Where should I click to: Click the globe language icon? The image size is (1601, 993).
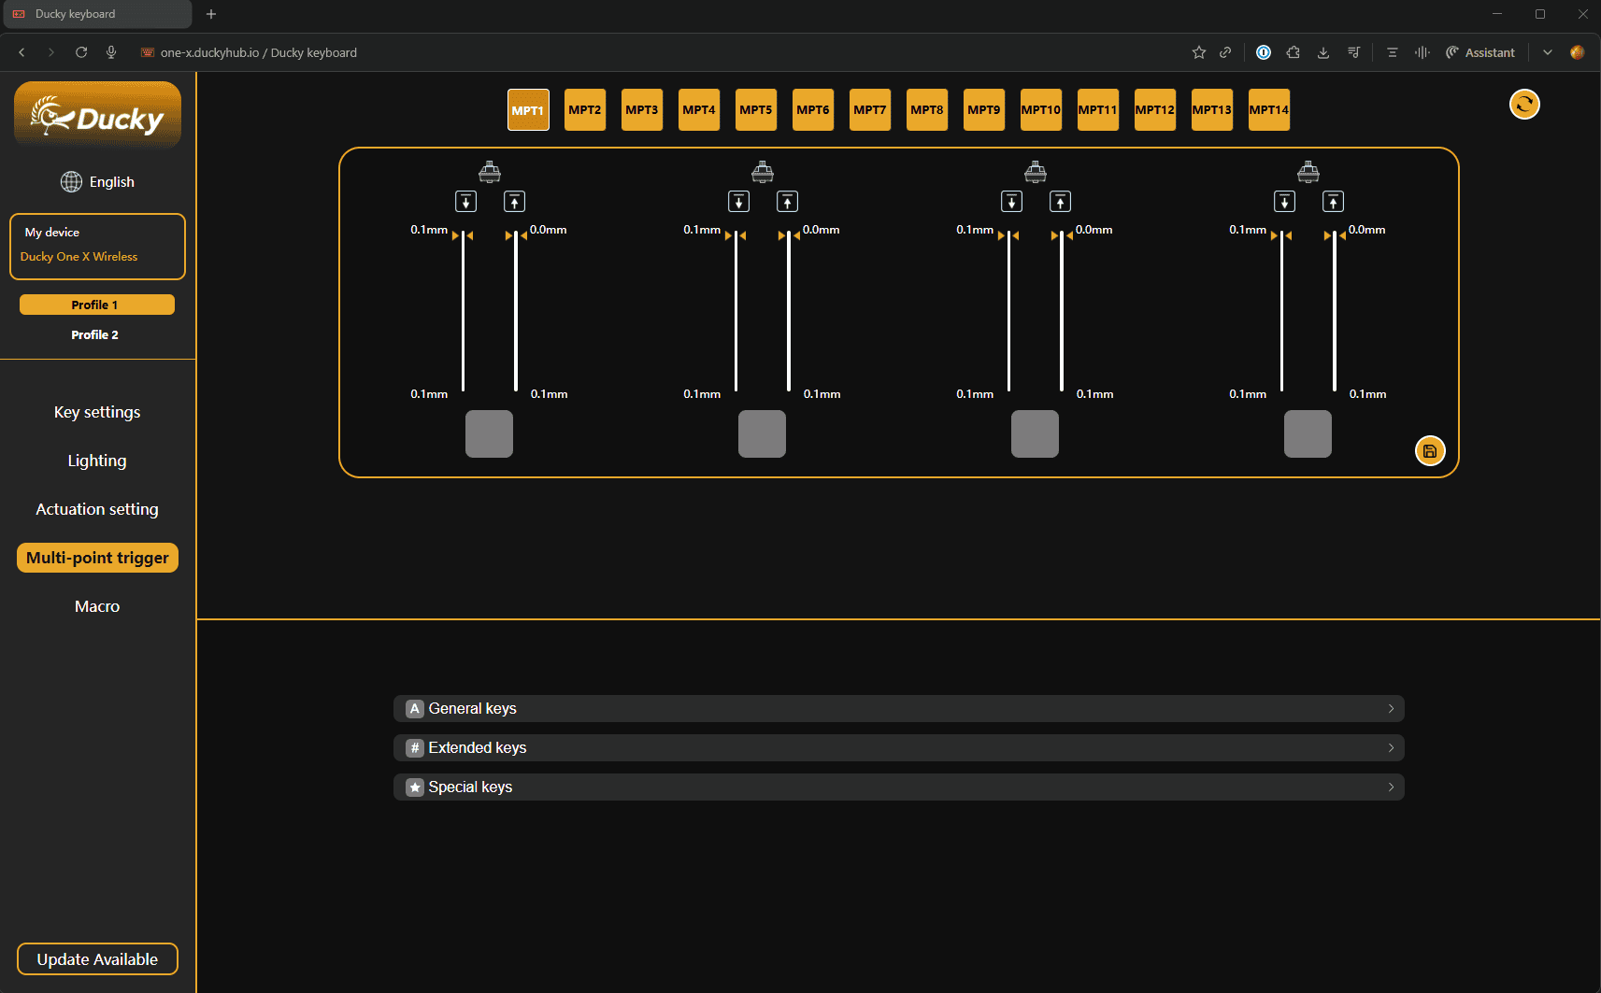(x=71, y=182)
